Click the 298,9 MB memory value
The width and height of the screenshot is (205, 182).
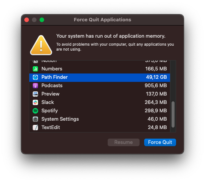(156, 111)
